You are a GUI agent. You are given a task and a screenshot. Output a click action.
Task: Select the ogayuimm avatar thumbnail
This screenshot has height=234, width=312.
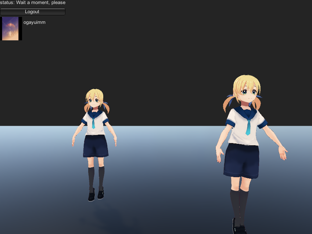11,29
